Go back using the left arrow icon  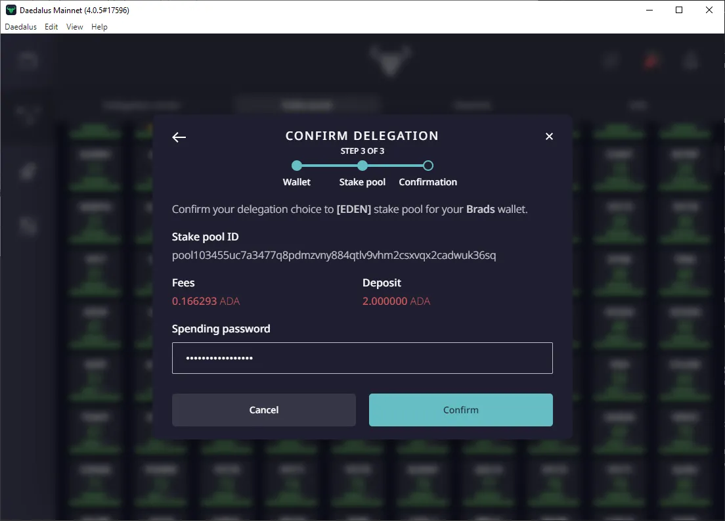pyautogui.click(x=179, y=137)
